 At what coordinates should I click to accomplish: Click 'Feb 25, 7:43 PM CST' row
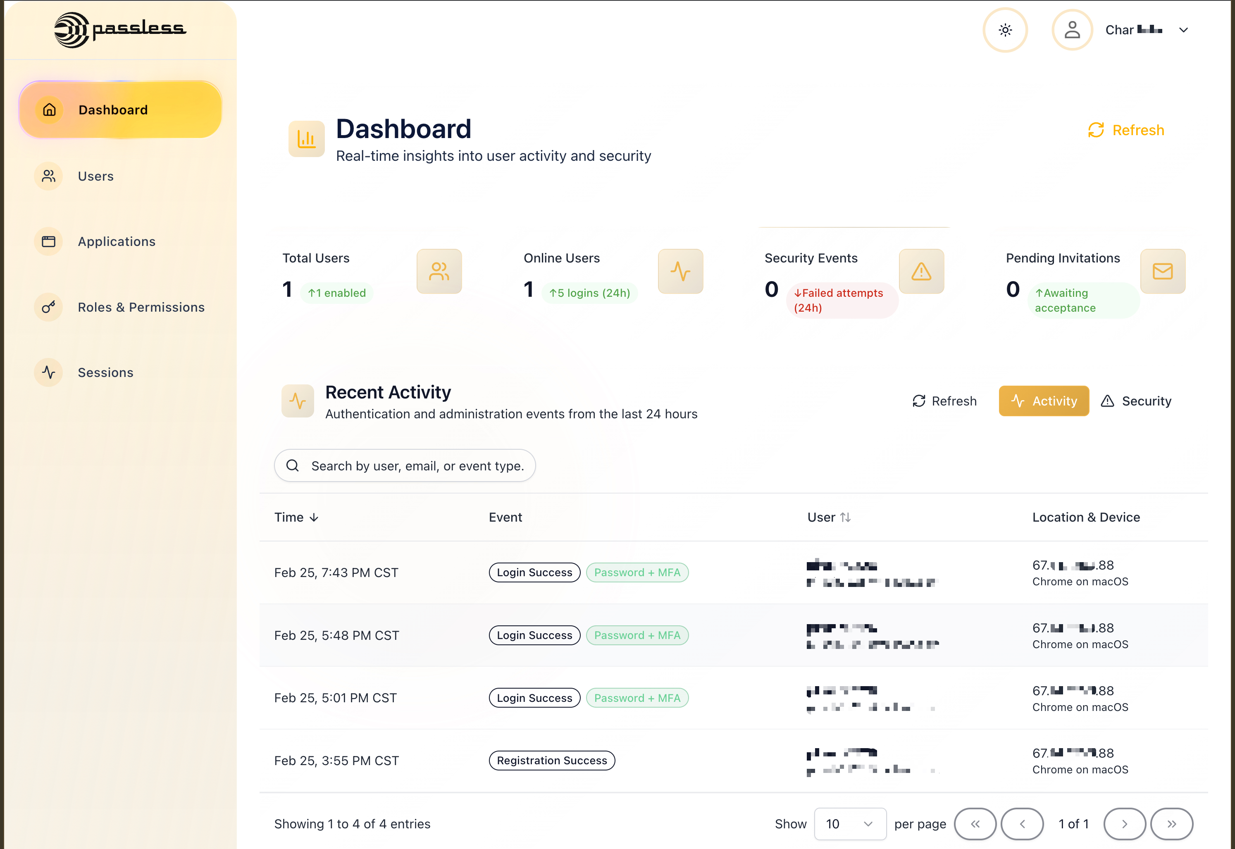point(734,572)
